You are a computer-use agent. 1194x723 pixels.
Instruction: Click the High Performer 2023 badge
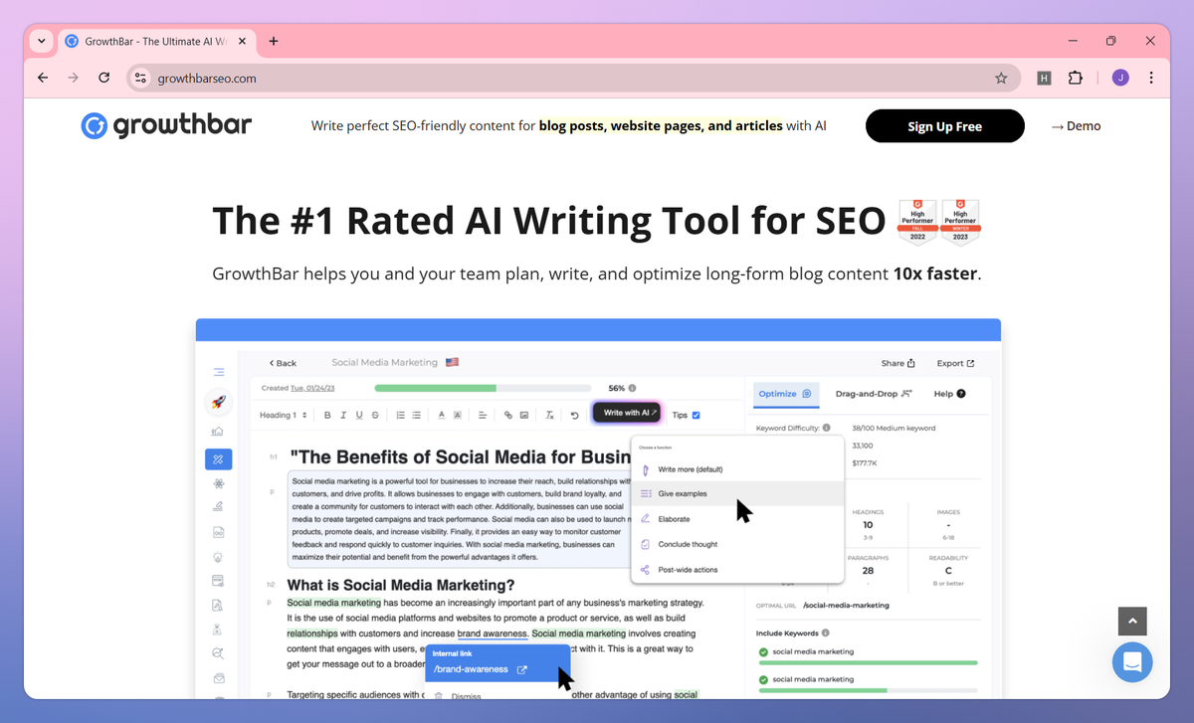[960, 221]
